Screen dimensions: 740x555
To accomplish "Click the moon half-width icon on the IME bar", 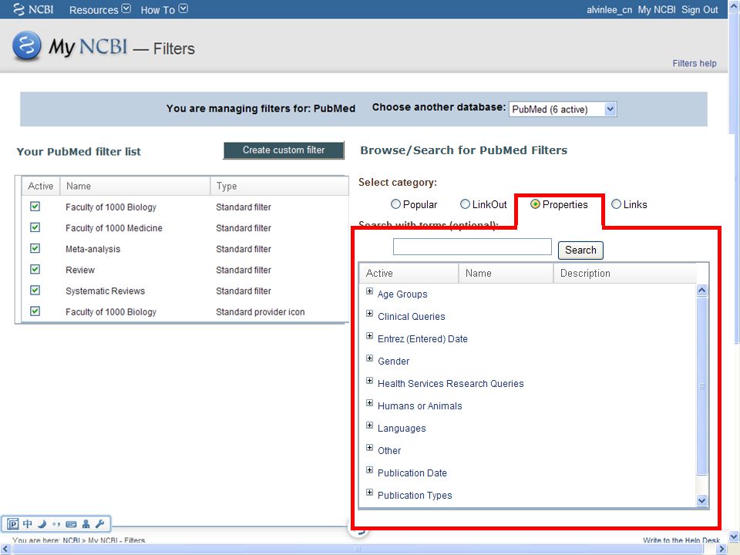I will point(42,524).
